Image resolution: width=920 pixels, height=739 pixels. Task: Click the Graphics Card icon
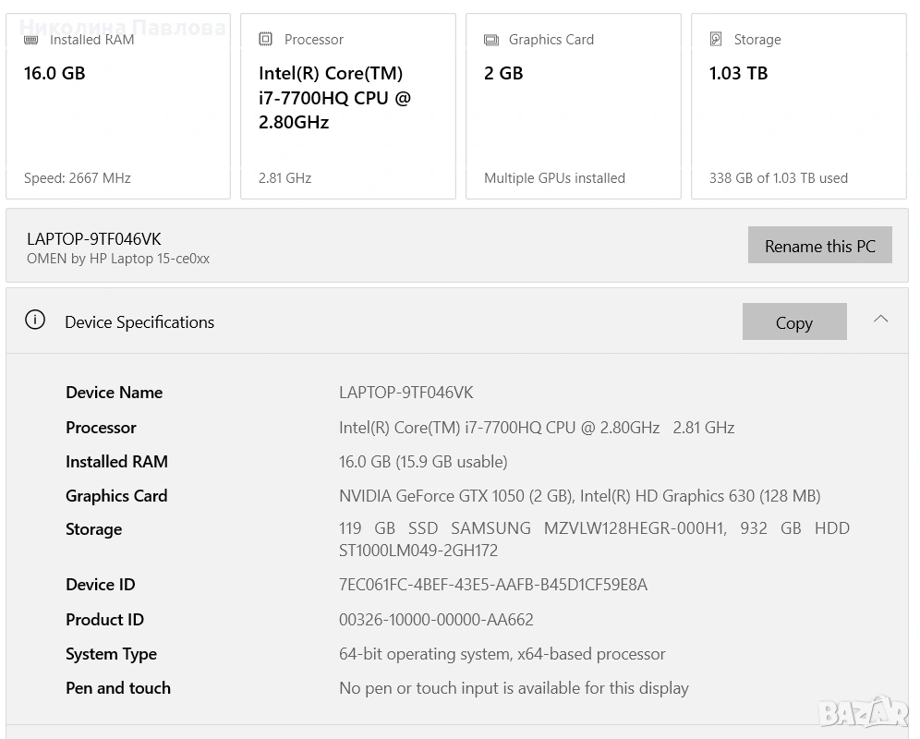491,40
